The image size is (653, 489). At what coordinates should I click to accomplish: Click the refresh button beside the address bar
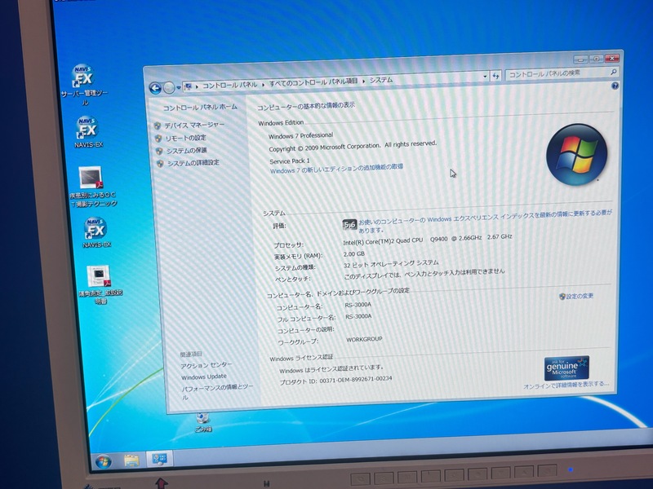(495, 76)
